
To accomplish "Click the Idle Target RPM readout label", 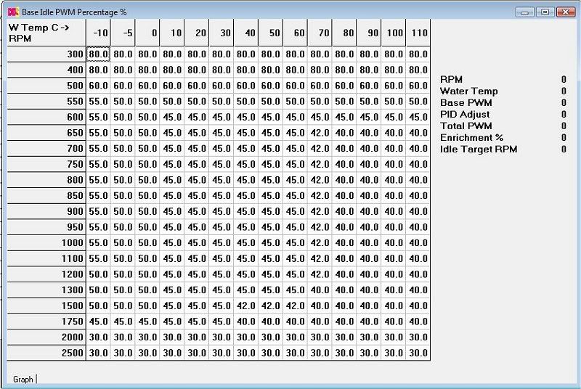I will tap(479, 149).
